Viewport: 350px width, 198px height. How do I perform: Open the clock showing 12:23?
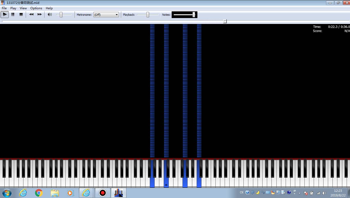tap(338, 193)
